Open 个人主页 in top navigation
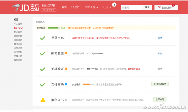Viewport: 188px width, 112px height. point(75,7)
